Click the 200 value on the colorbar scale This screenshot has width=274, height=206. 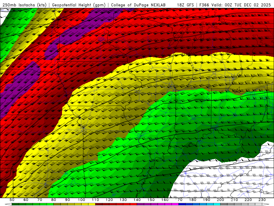click(221, 200)
